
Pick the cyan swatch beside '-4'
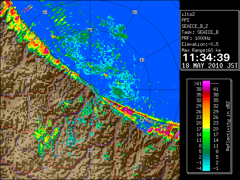pos(206,168)
